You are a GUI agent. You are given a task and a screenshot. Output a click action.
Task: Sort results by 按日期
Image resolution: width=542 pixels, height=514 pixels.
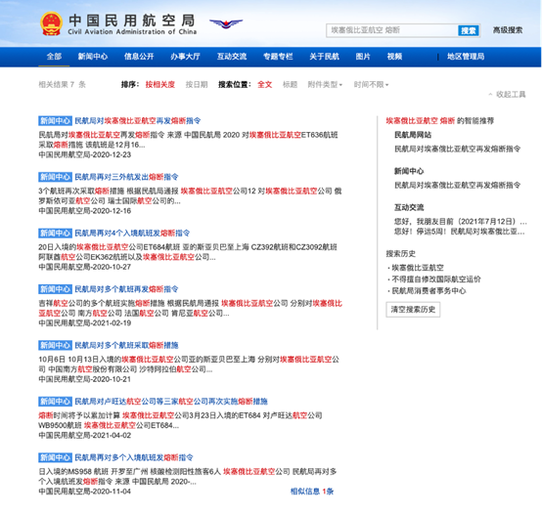(x=197, y=85)
